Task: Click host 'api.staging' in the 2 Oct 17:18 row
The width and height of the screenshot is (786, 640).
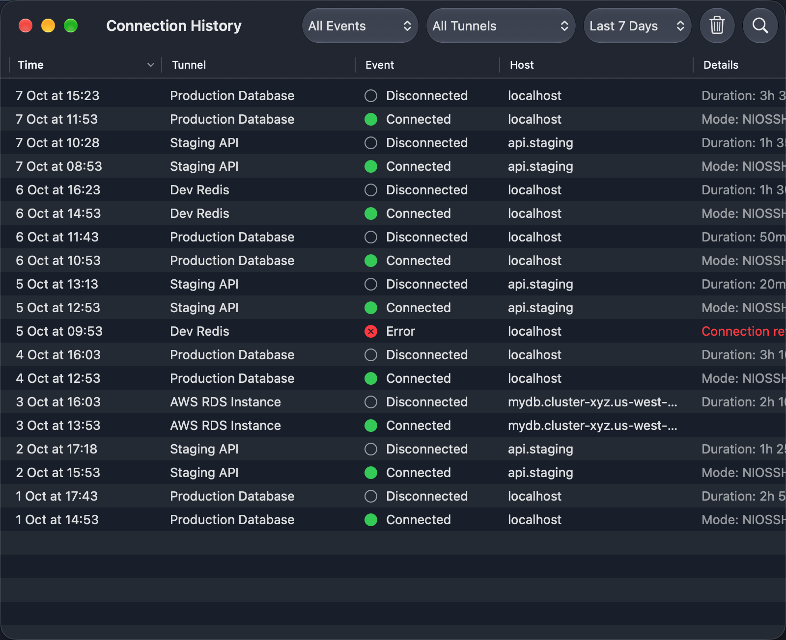Action: pyautogui.click(x=540, y=449)
